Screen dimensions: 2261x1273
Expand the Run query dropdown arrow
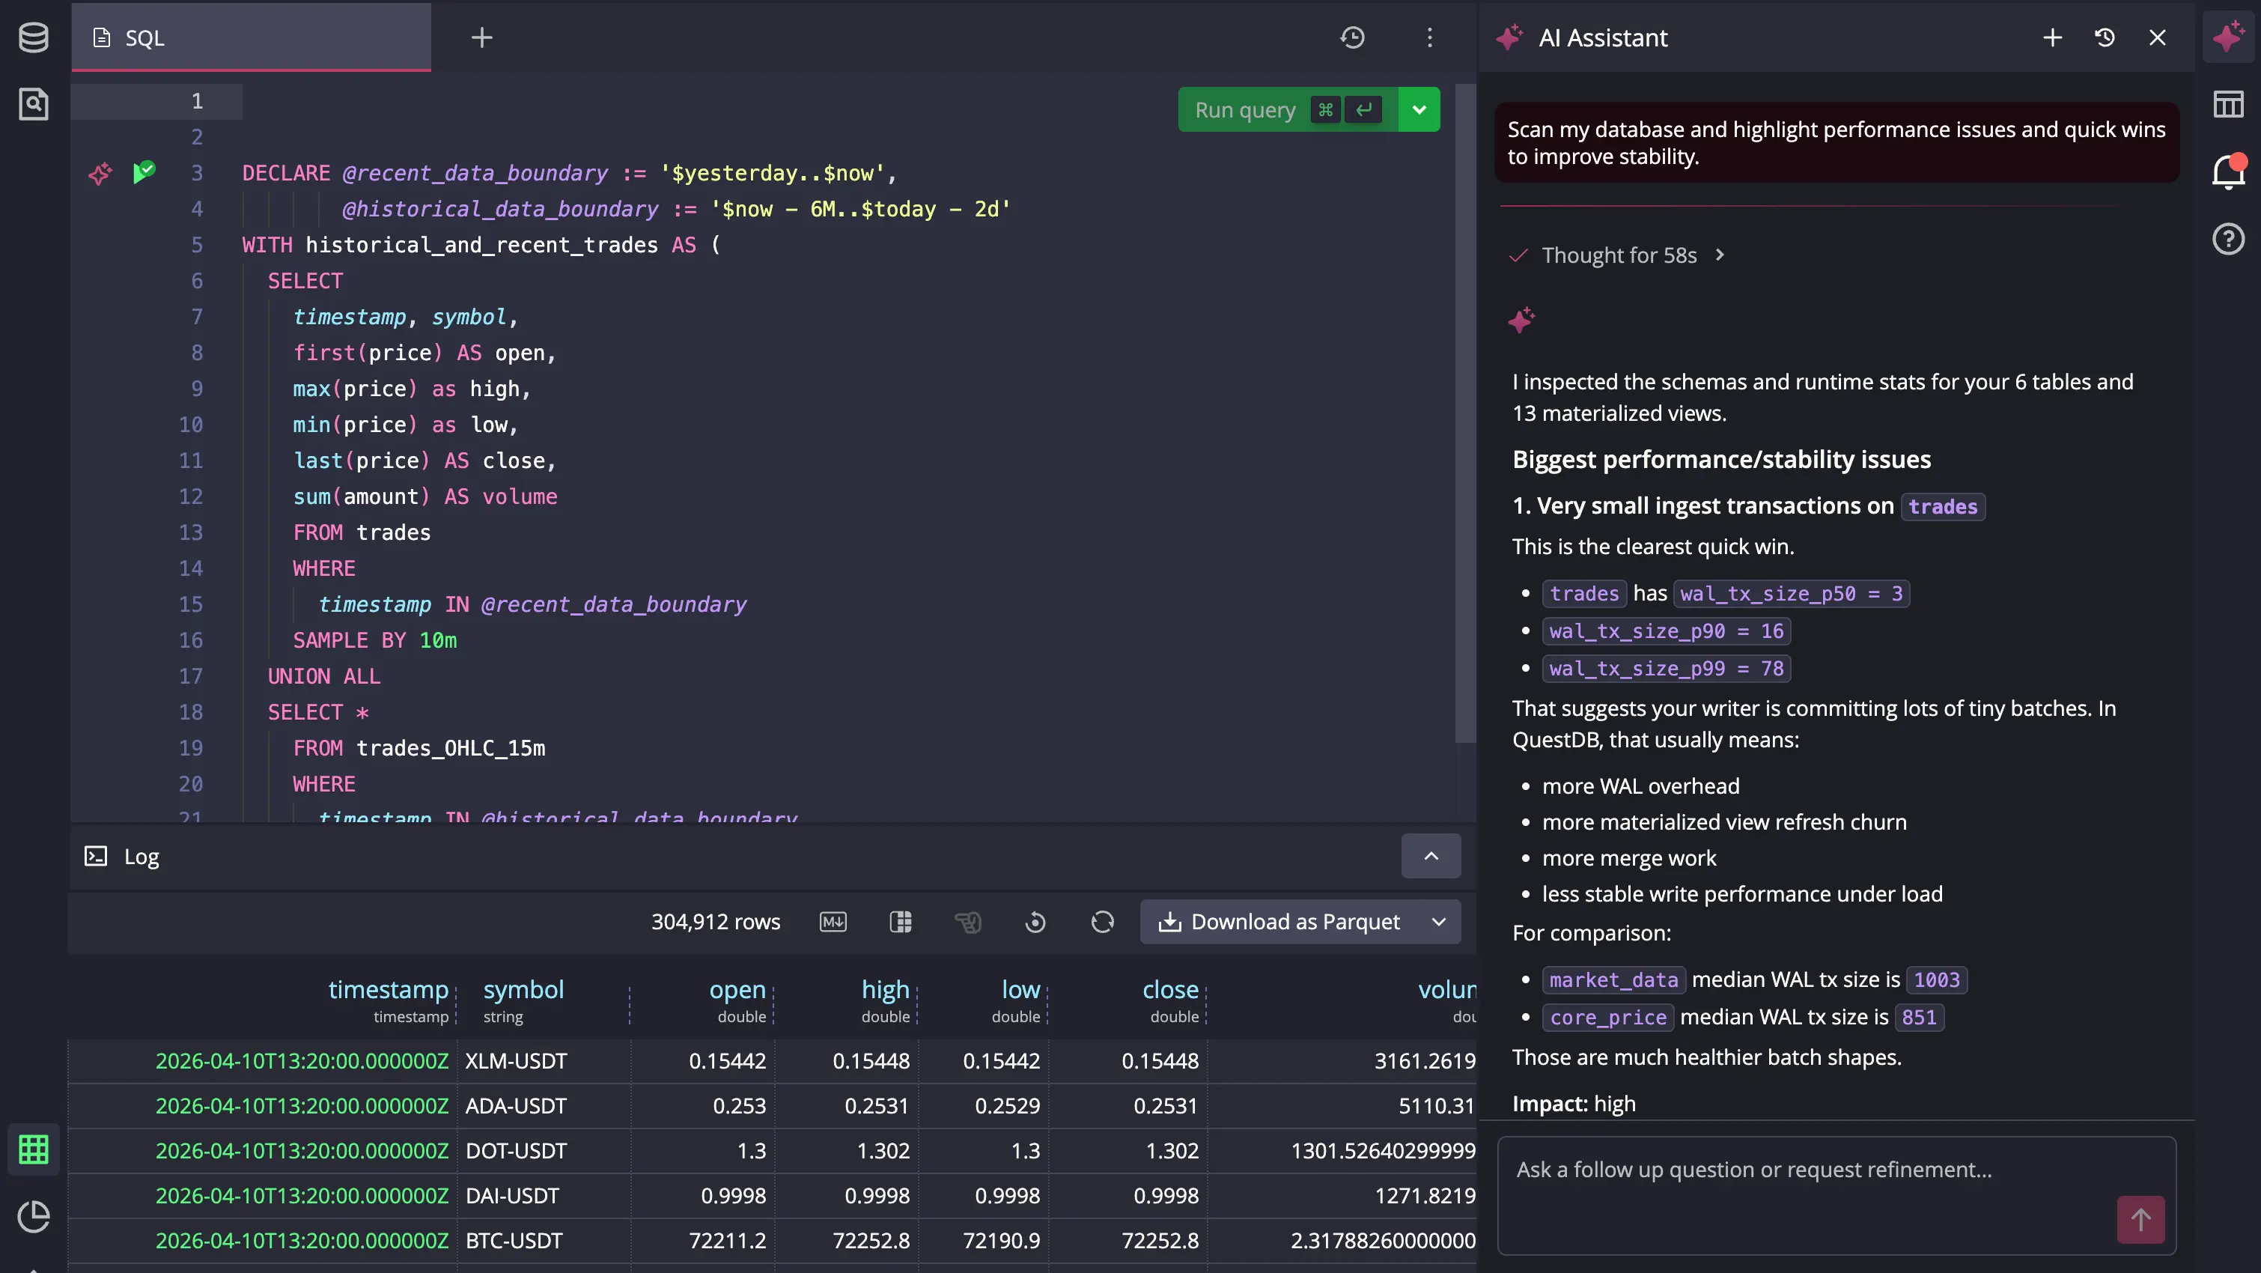pos(1419,110)
